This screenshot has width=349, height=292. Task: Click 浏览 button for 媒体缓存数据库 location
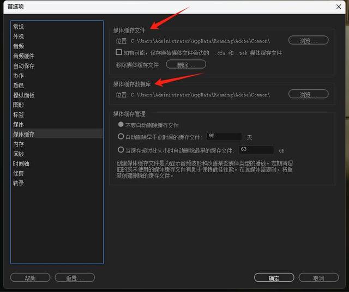(x=308, y=94)
